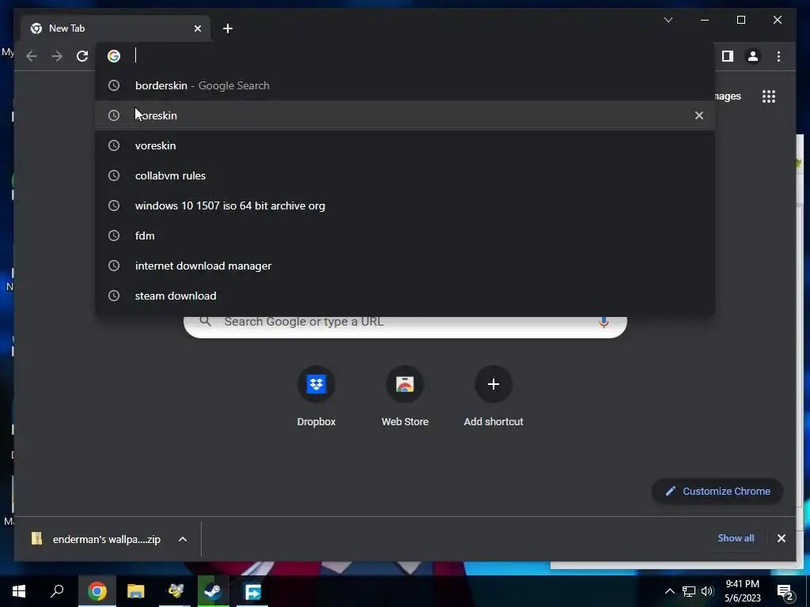Go back with the back arrow
This screenshot has width=810, height=607.
pyautogui.click(x=32, y=56)
